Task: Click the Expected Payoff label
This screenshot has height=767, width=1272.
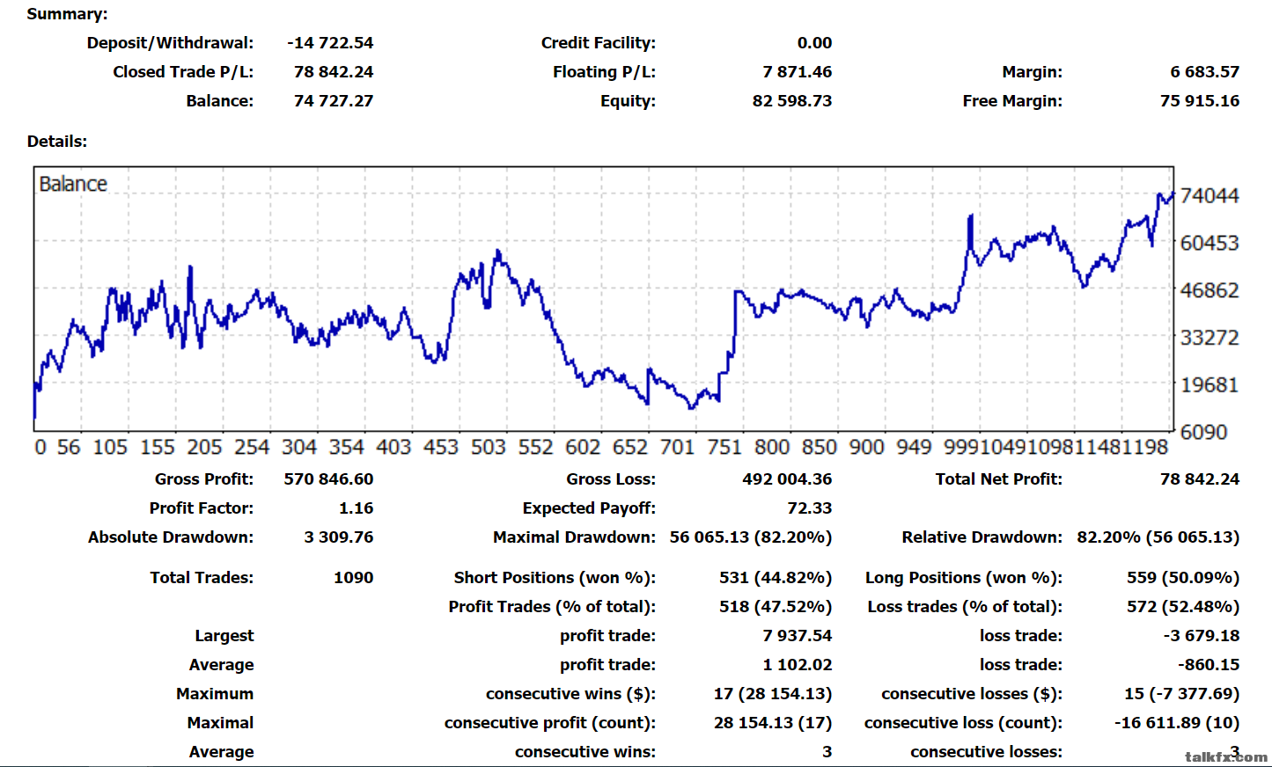Action: pos(589,508)
